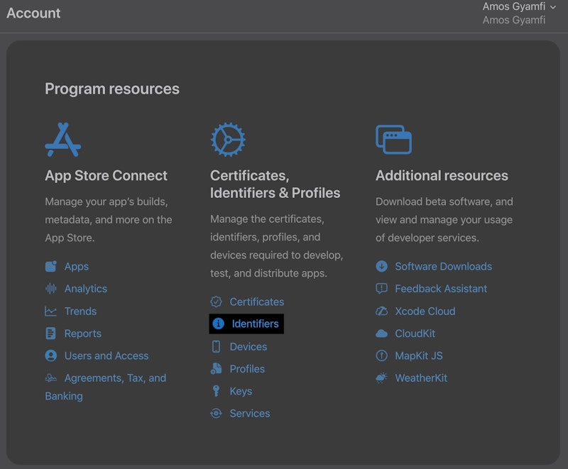
Task: Open Agreements, Tax, and Banking
Action: coord(115,378)
